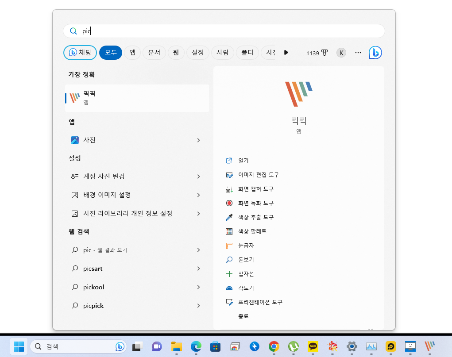Launch Microsoft Edge from the taskbar
The image size is (452, 357).
click(x=196, y=346)
